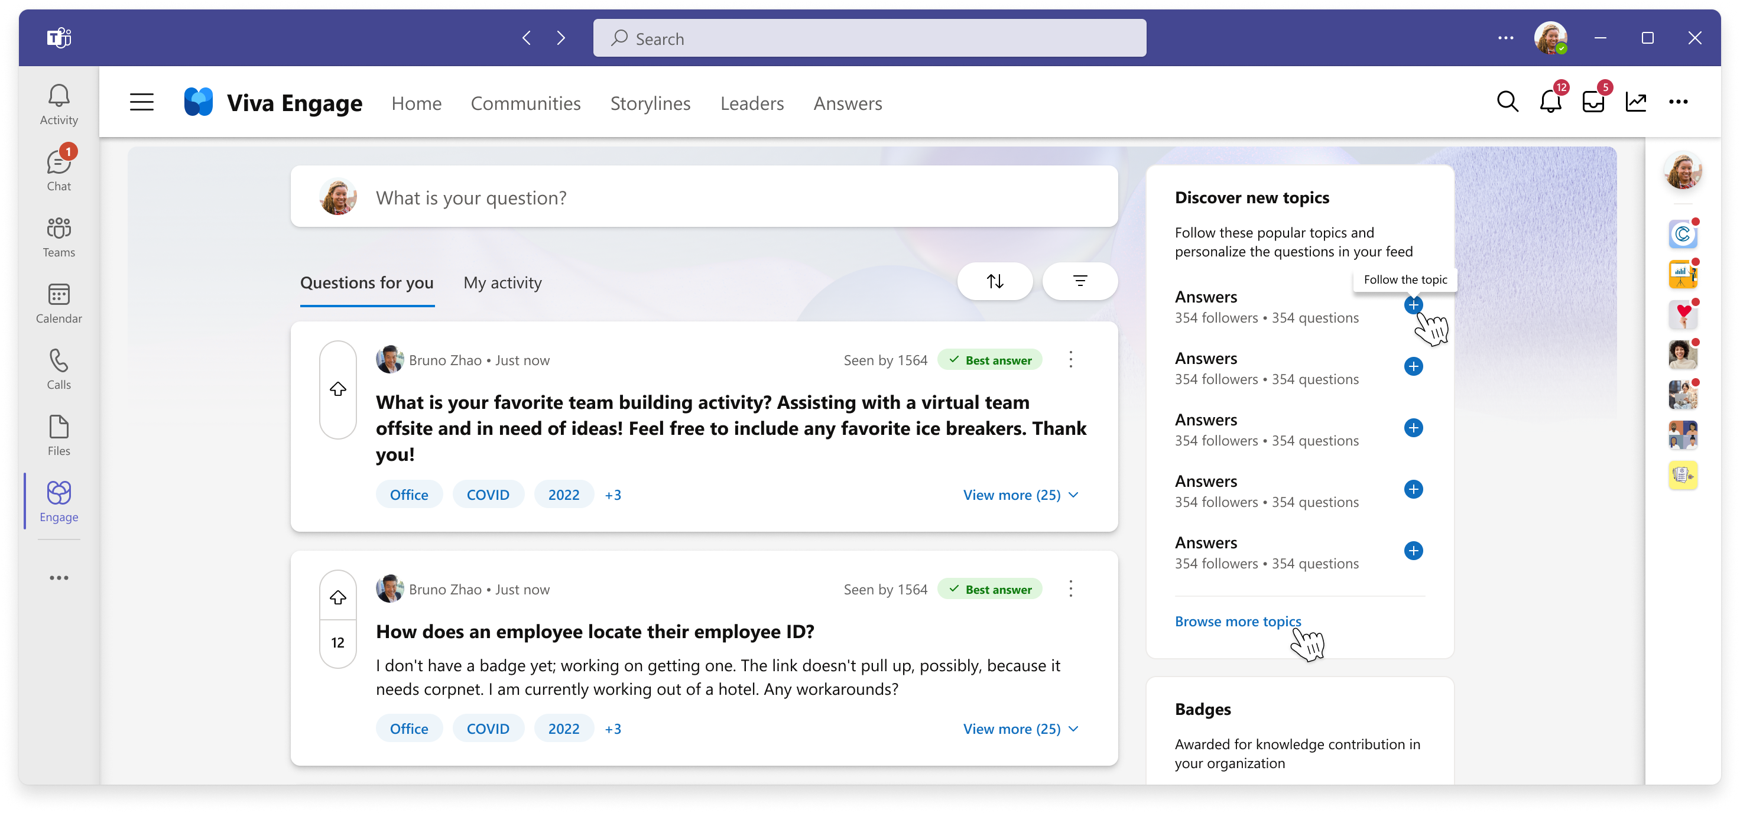
Task: Toggle filter icon next to sort button
Action: (1079, 282)
